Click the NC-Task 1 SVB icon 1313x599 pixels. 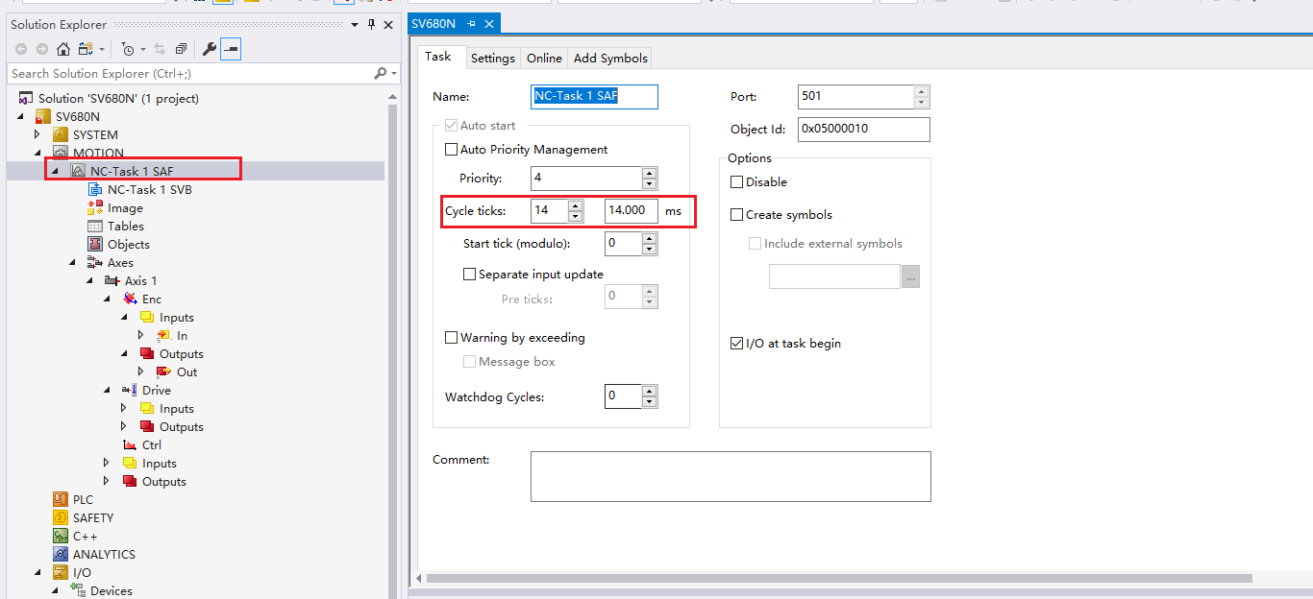click(x=95, y=189)
